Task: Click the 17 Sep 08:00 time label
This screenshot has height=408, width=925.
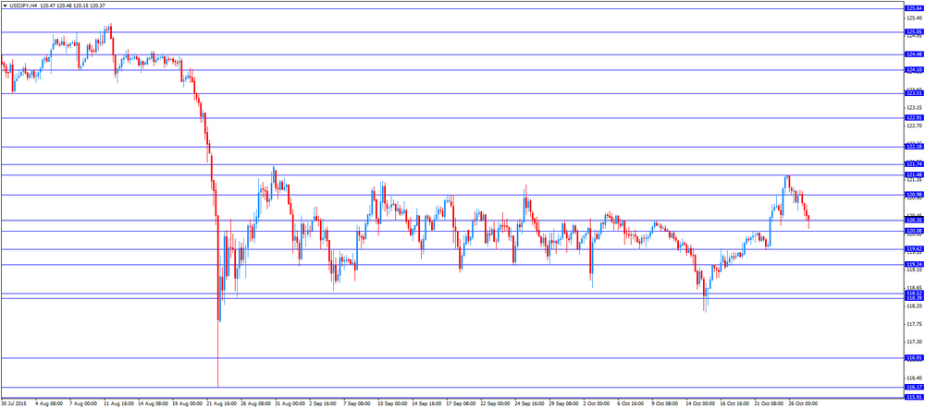Action: 462,404
